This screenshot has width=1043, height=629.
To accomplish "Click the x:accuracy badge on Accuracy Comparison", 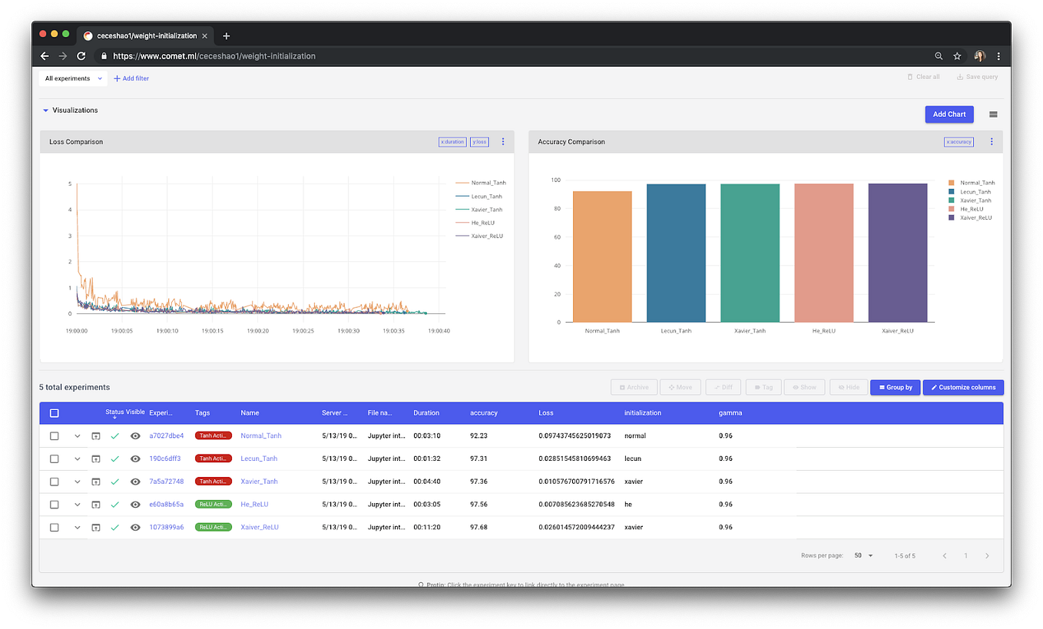I will [x=958, y=141].
